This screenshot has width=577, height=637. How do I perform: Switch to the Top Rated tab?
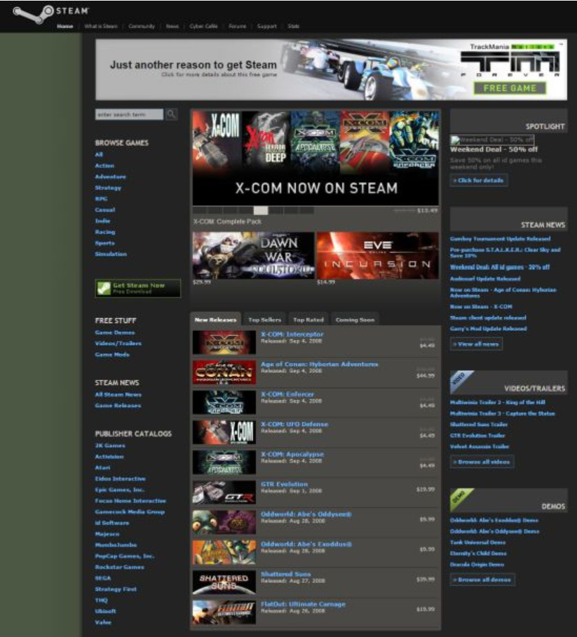point(308,320)
